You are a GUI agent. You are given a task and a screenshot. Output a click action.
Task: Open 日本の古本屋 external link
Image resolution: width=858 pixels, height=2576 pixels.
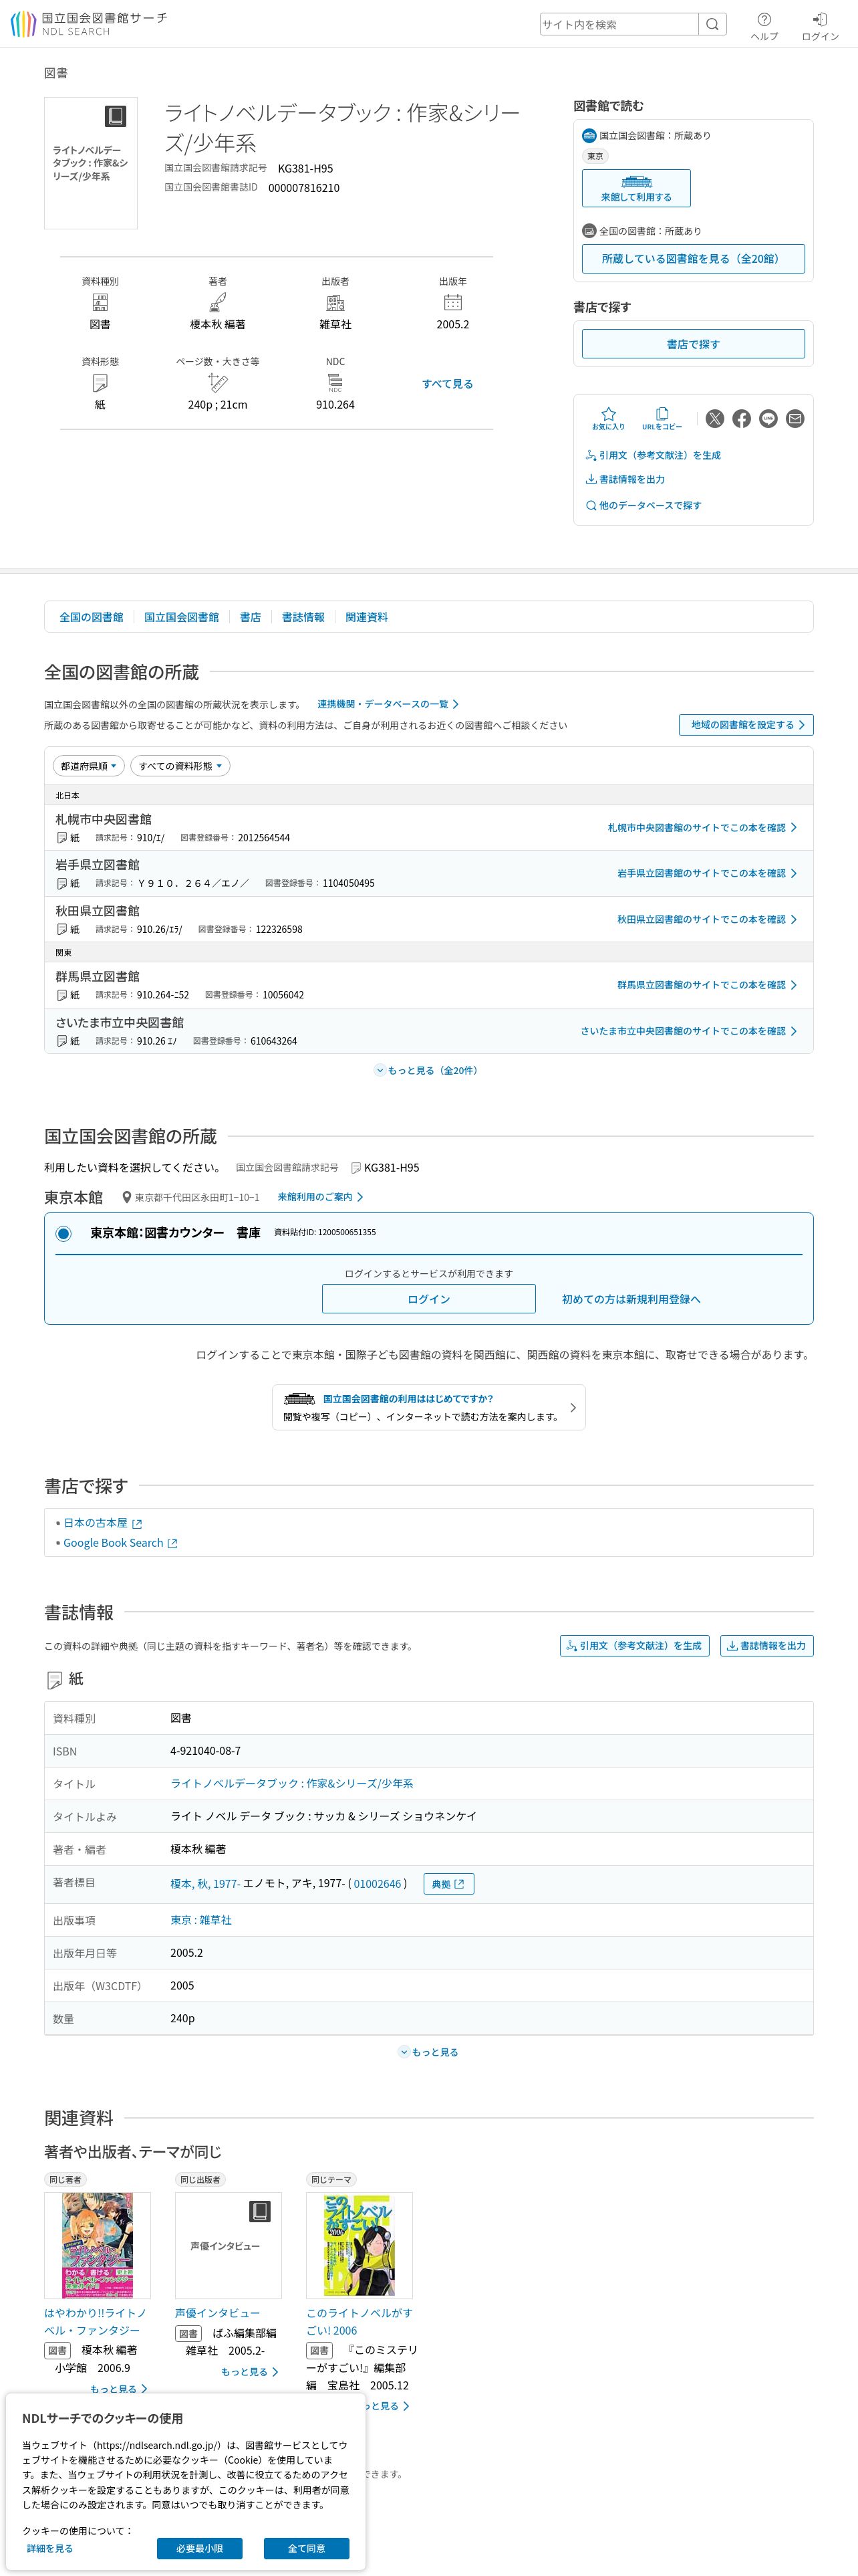103,1523
